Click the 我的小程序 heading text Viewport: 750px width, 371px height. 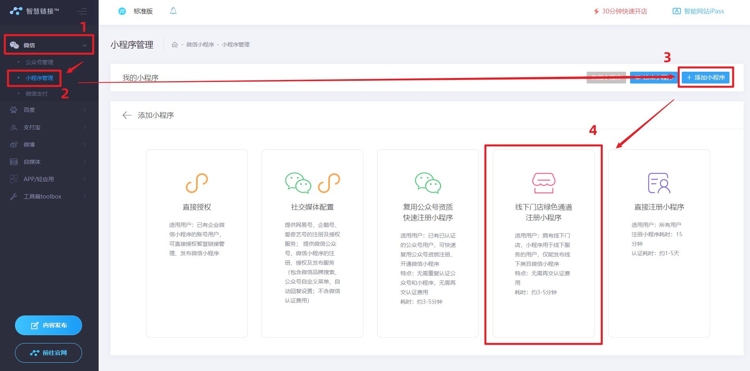pos(140,78)
